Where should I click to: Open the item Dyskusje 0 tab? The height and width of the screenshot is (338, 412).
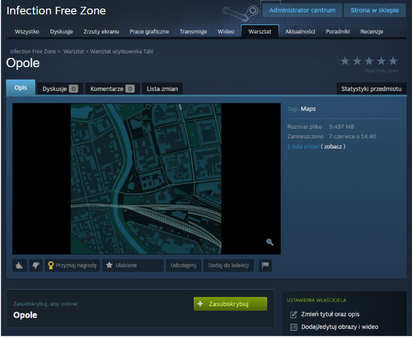[60, 89]
